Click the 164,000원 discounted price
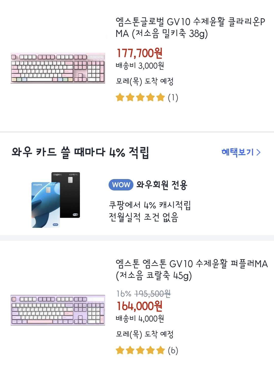The width and height of the screenshot is (274, 368). [x=140, y=306]
